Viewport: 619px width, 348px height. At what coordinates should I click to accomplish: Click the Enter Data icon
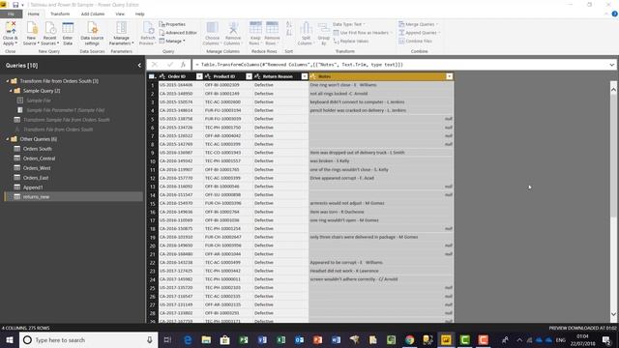tap(68, 33)
